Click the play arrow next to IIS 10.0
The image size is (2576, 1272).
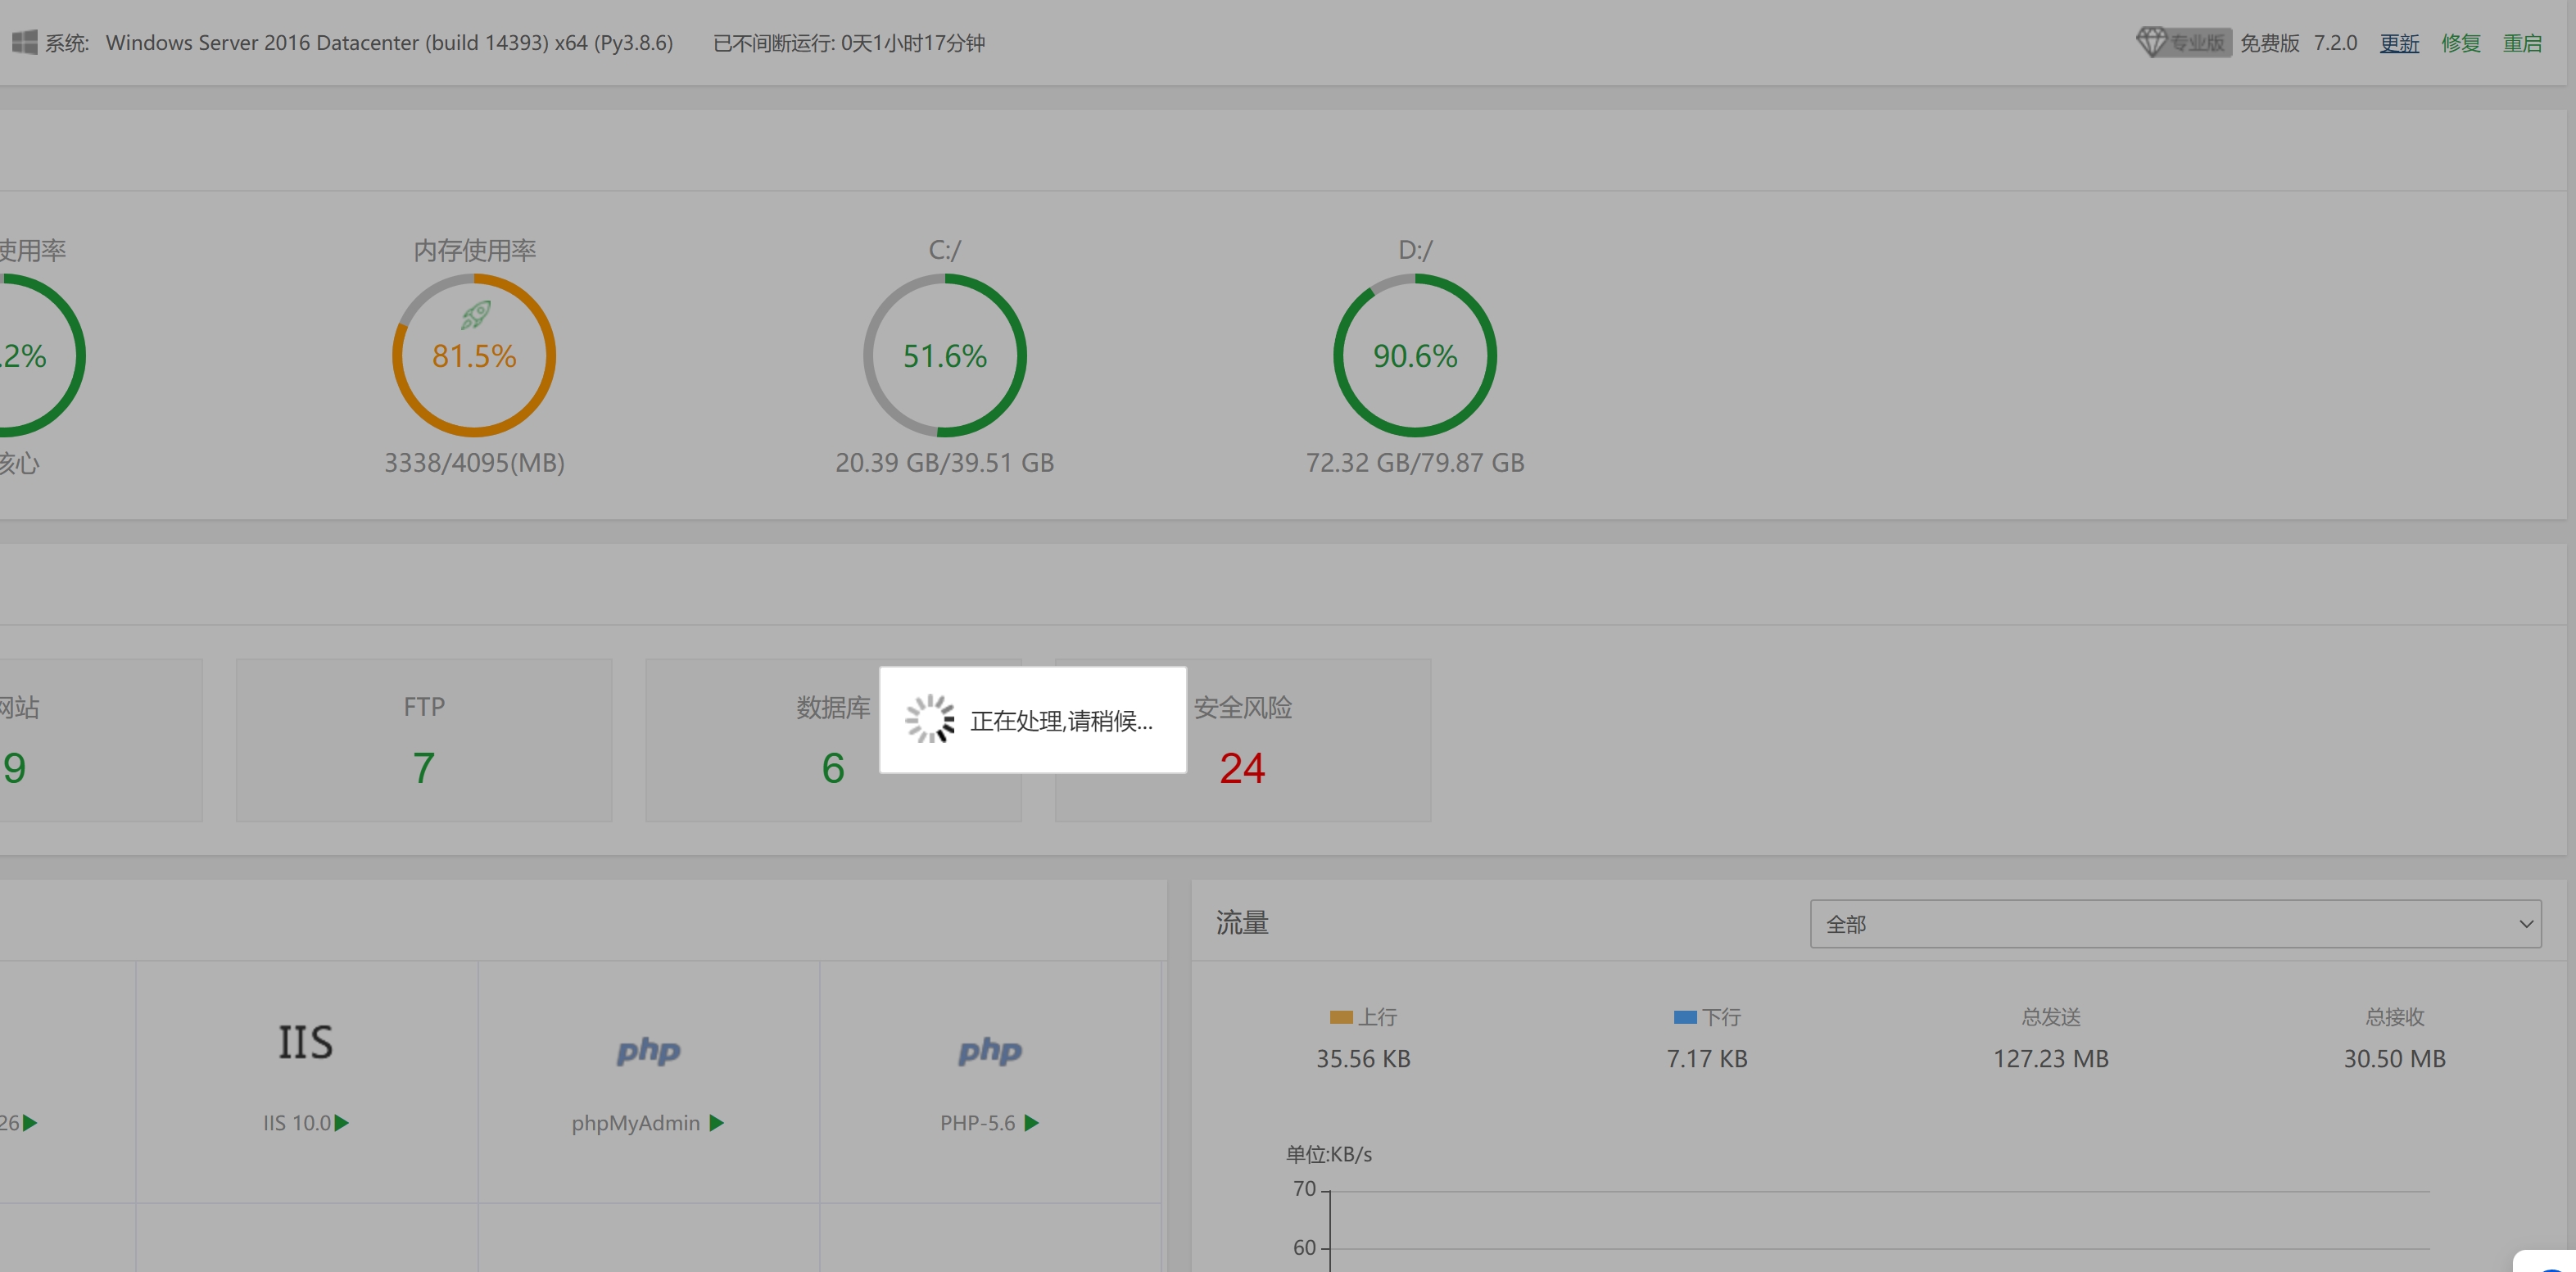[341, 1123]
